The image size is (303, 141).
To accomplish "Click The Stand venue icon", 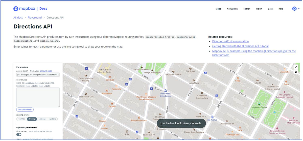I will click(190, 68).
